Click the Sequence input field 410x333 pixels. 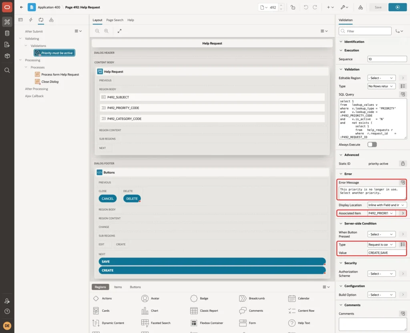(x=387, y=59)
